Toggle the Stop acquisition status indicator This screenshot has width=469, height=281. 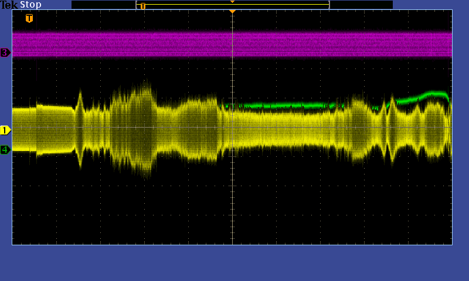30,5
